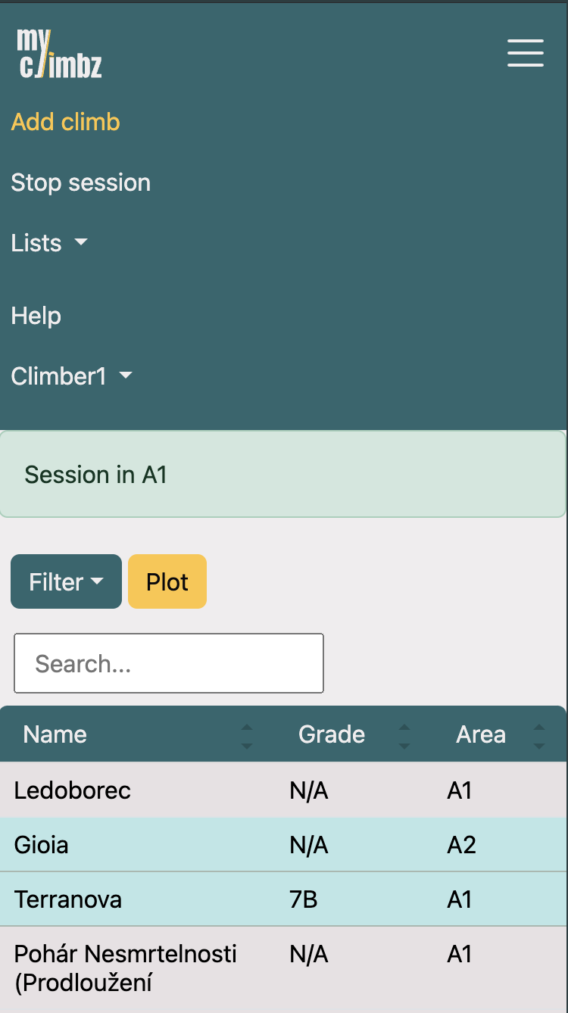Click Stop session in the menu
Image resolution: width=568 pixels, height=1013 pixels.
pyautogui.click(x=81, y=182)
